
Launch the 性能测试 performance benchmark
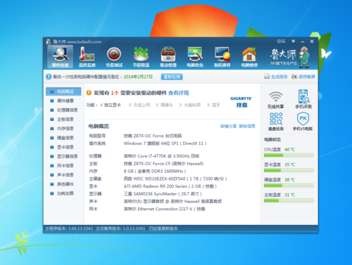pos(114,57)
